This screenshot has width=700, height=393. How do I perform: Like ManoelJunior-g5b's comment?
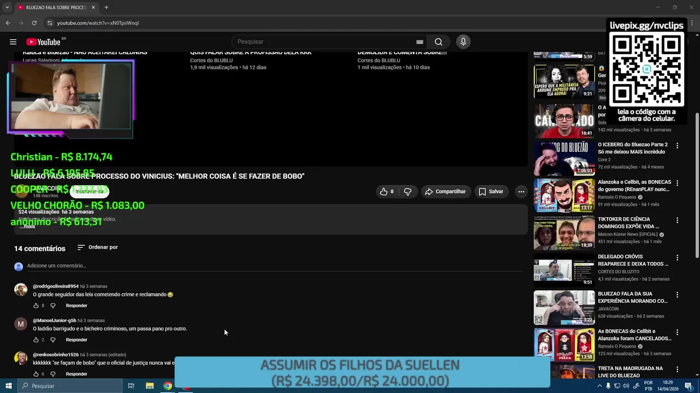(36, 340)
